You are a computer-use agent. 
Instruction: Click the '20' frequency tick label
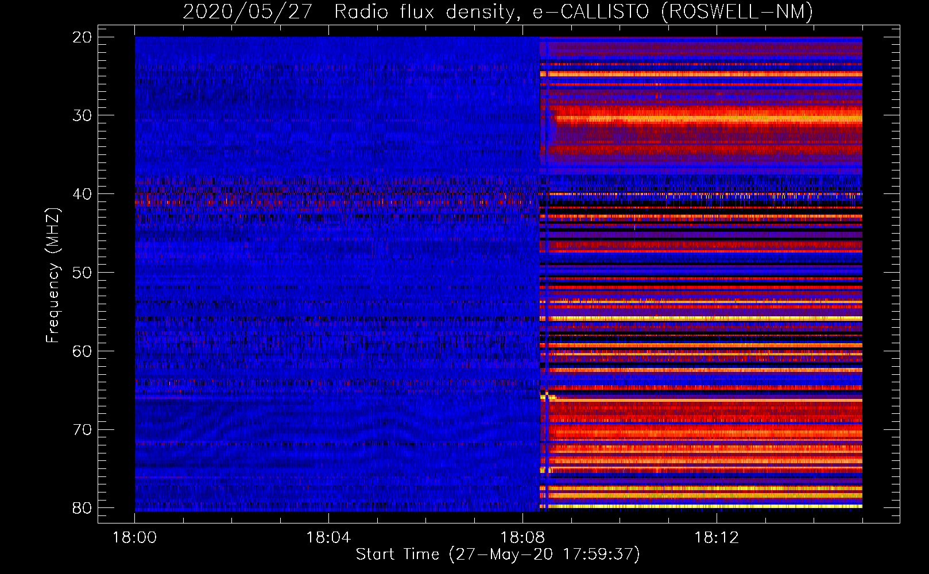point(82,37)
